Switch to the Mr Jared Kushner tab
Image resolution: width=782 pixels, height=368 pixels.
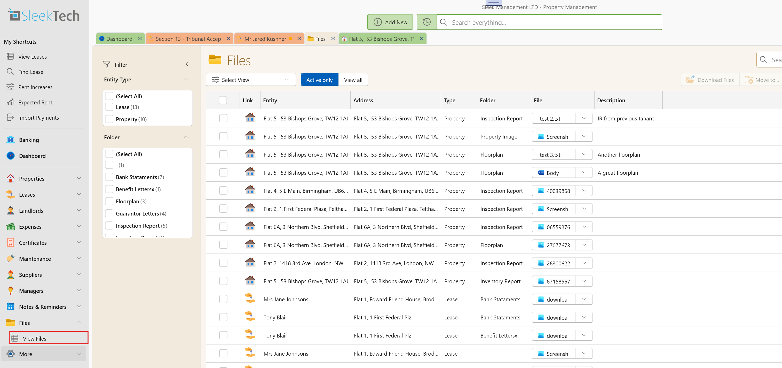[265, 39]
